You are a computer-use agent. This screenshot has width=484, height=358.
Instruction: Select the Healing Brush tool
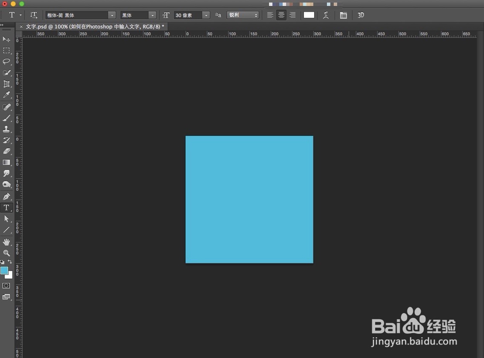(6, 107)
